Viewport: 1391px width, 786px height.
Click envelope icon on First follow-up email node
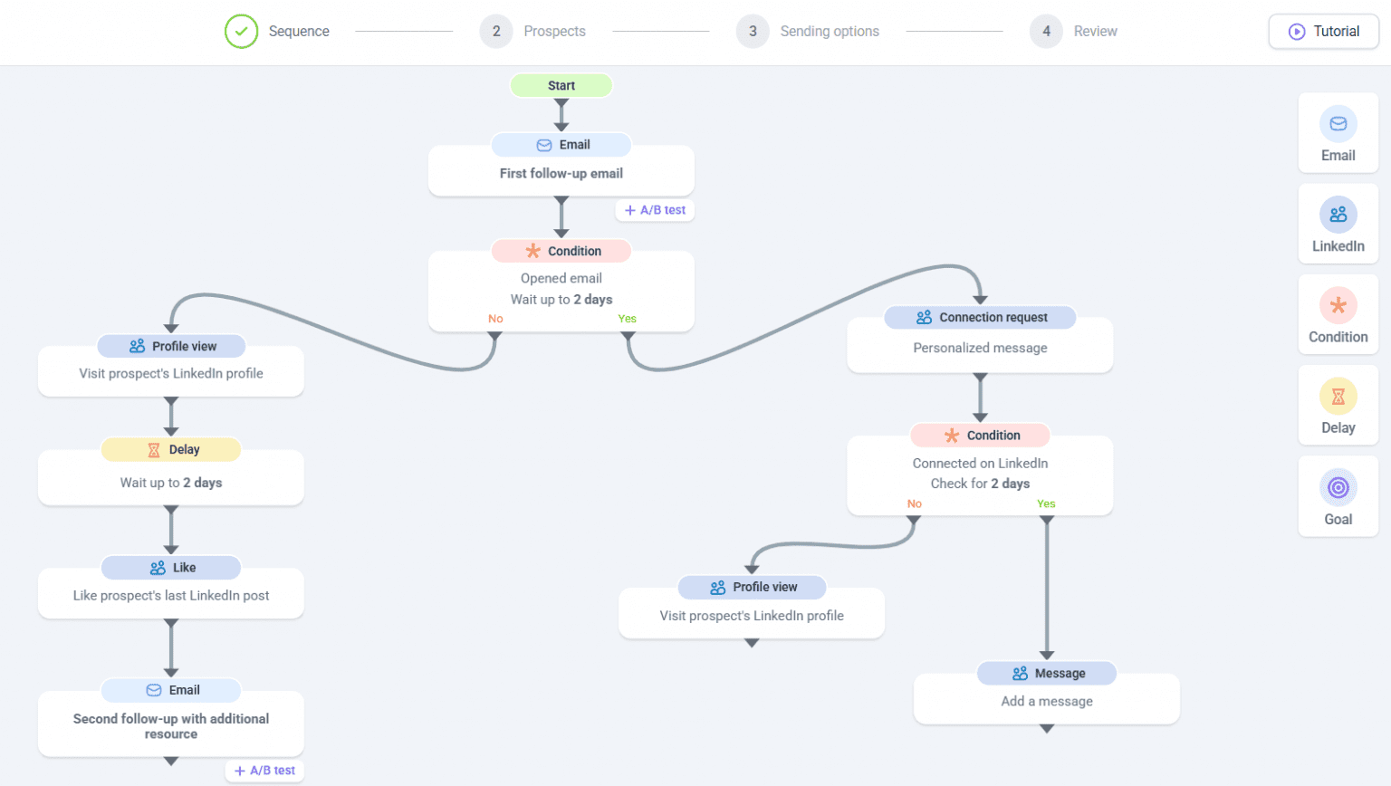(544, 145)
